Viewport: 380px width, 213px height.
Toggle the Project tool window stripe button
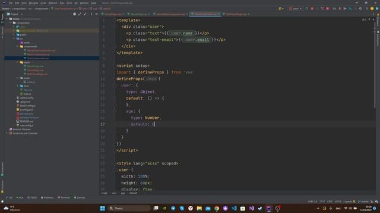2,18
